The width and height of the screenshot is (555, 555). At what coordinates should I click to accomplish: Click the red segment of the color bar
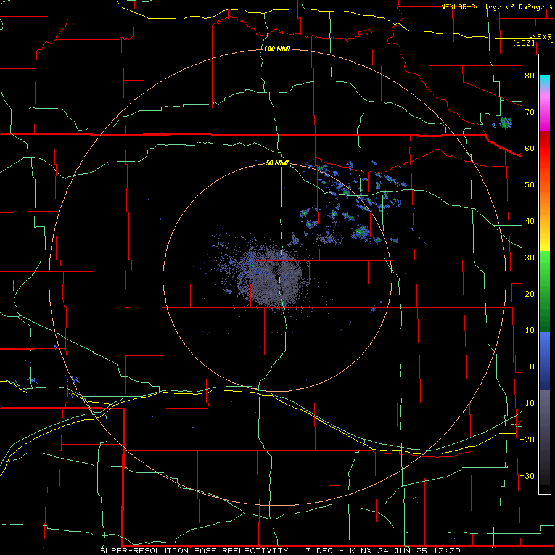tap(545, 149)
